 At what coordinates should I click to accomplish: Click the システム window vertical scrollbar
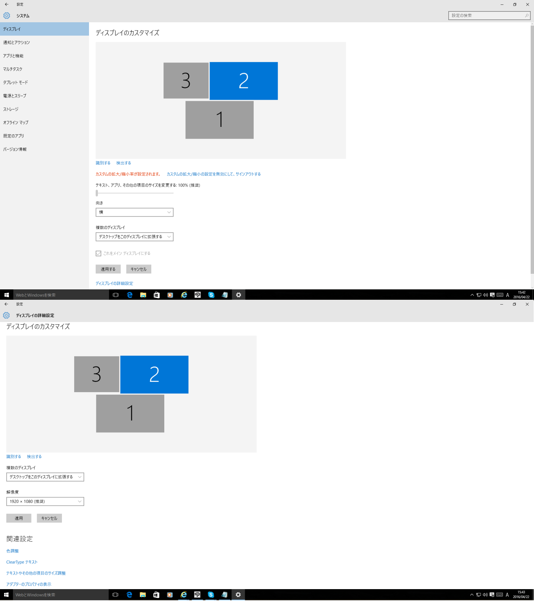click(532, 150)
